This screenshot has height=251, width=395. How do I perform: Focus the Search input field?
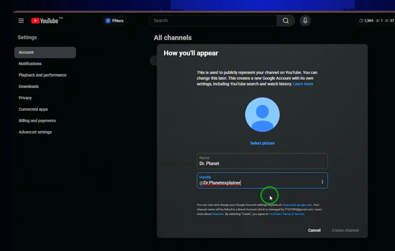pos(213,20)
